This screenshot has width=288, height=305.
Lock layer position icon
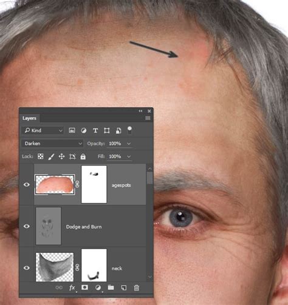61,156
